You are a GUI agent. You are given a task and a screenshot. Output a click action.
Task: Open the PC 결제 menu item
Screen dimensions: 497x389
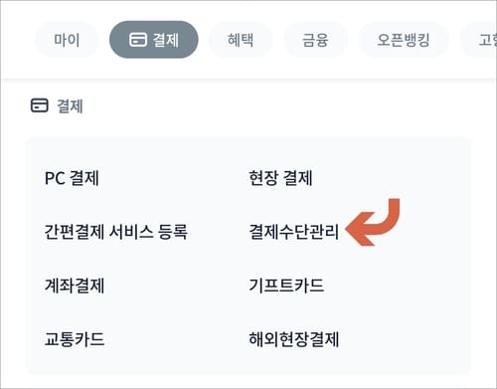(x=72, y=178)
